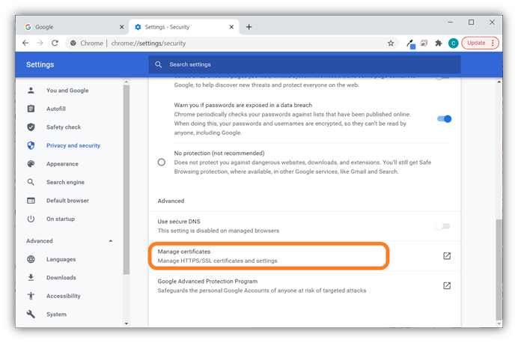
Task: Click the Languages globe icon
Action: (x=31, y=259)
